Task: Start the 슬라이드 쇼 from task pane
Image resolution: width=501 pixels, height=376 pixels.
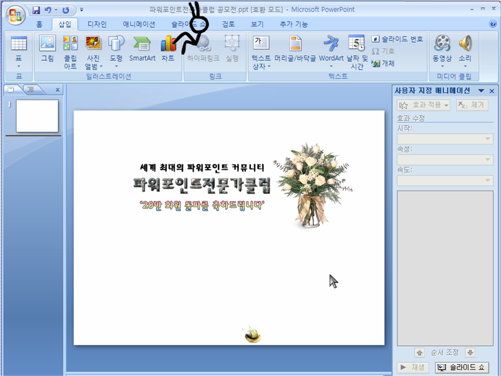Action: tap(462, 367)
